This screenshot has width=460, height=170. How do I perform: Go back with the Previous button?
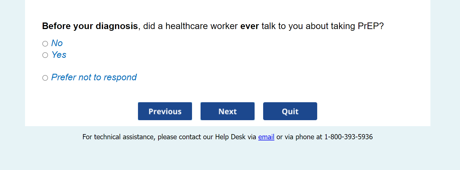165,111
